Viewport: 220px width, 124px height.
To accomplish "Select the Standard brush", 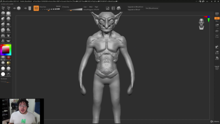I will click(3, 14).
